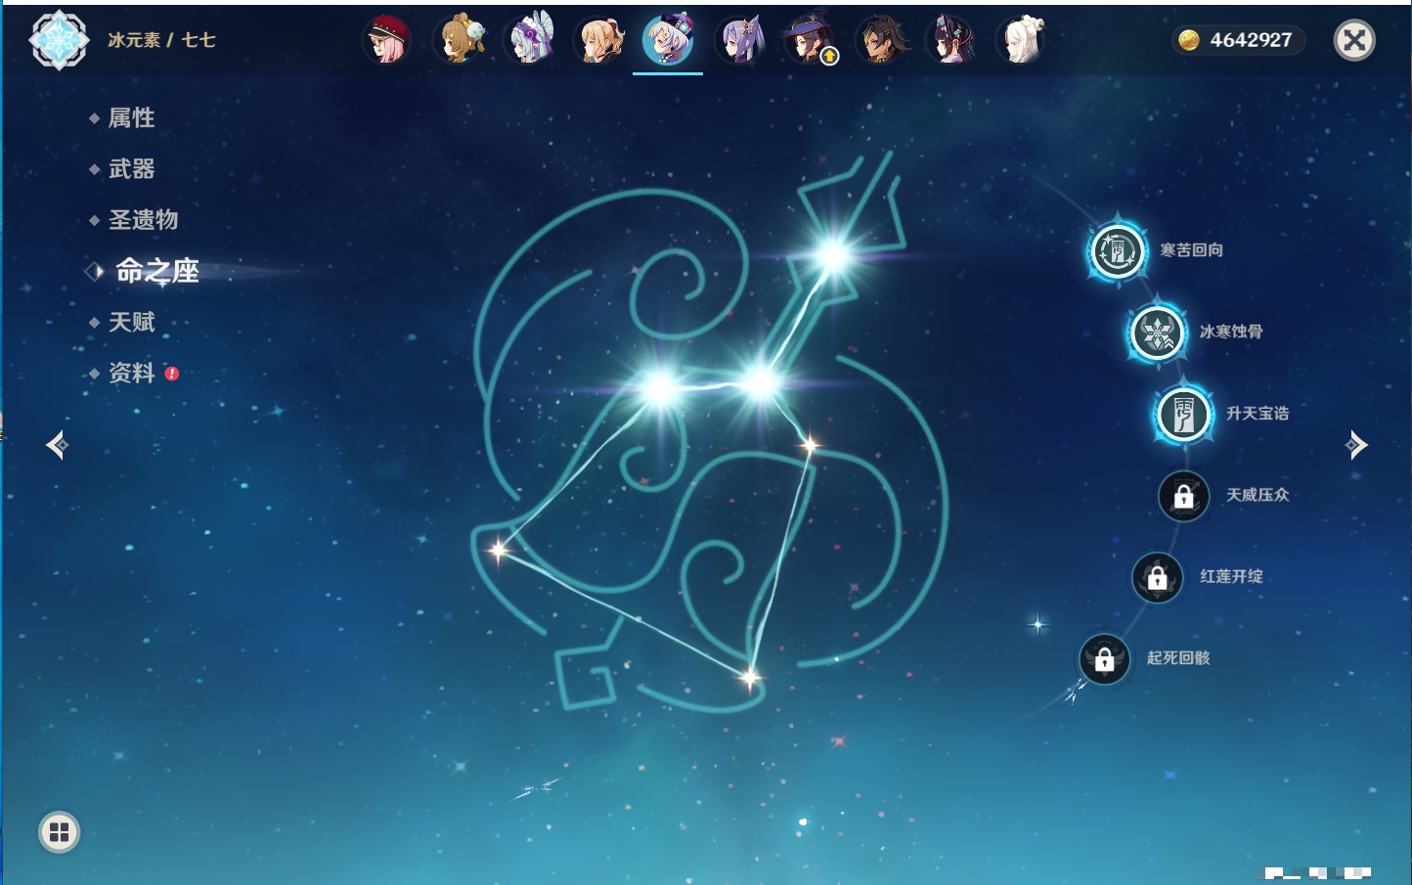
Task: Click locked 天威压众 constellation icon
Action: pos(1183,496)
